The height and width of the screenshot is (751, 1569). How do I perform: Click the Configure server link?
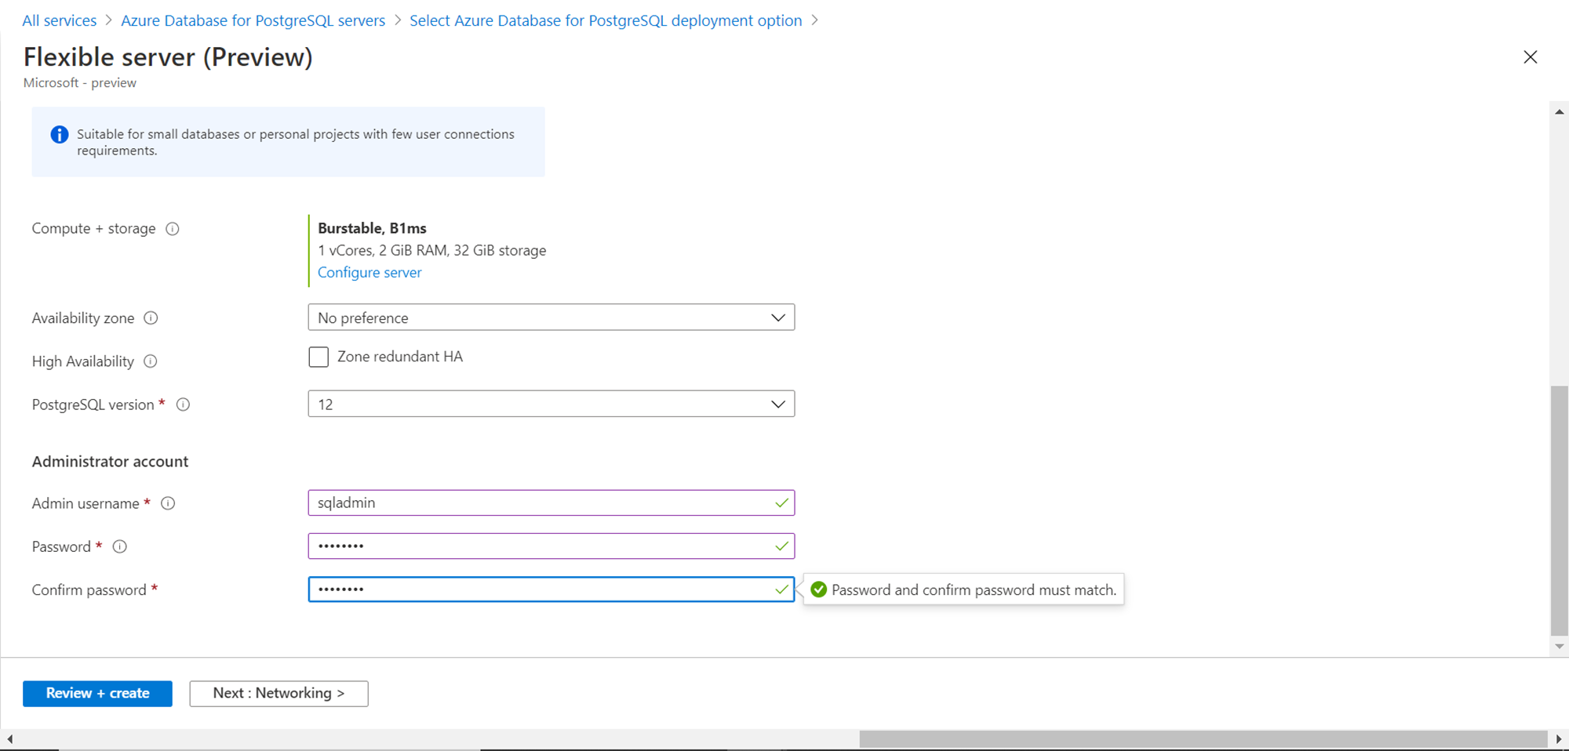369,273
